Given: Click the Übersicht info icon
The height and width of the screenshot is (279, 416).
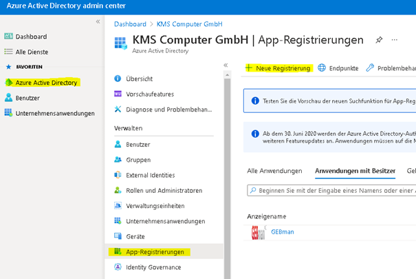Looking at the screenshot, I should point(118,79).
